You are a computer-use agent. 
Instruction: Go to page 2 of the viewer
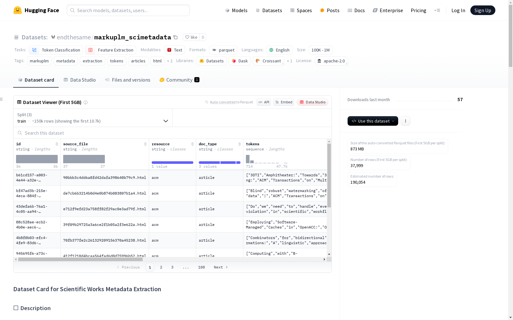point(161,267)
